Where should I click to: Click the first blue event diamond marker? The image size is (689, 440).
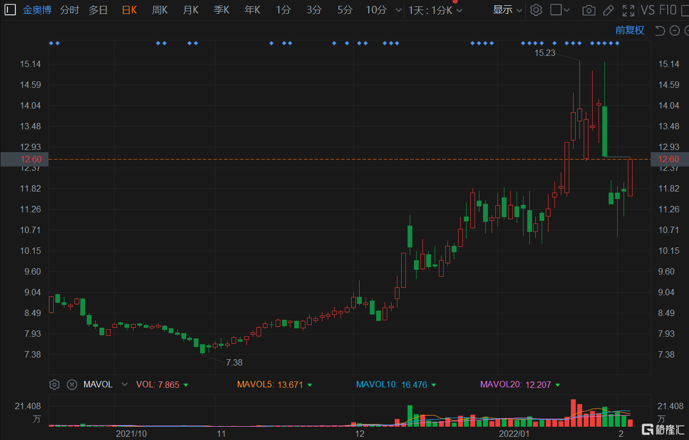click(52, 43)
